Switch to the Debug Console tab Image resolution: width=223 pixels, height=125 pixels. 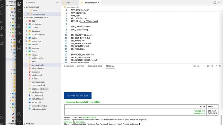pos(95,66)
